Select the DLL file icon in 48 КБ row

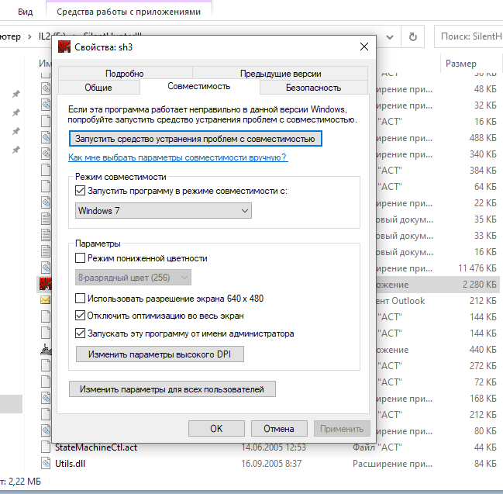tap(46, 88)
